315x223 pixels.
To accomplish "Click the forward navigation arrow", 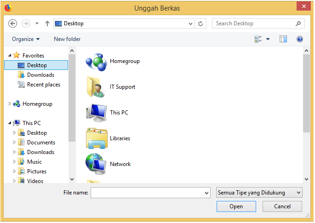I will click(x=26, y=23).
